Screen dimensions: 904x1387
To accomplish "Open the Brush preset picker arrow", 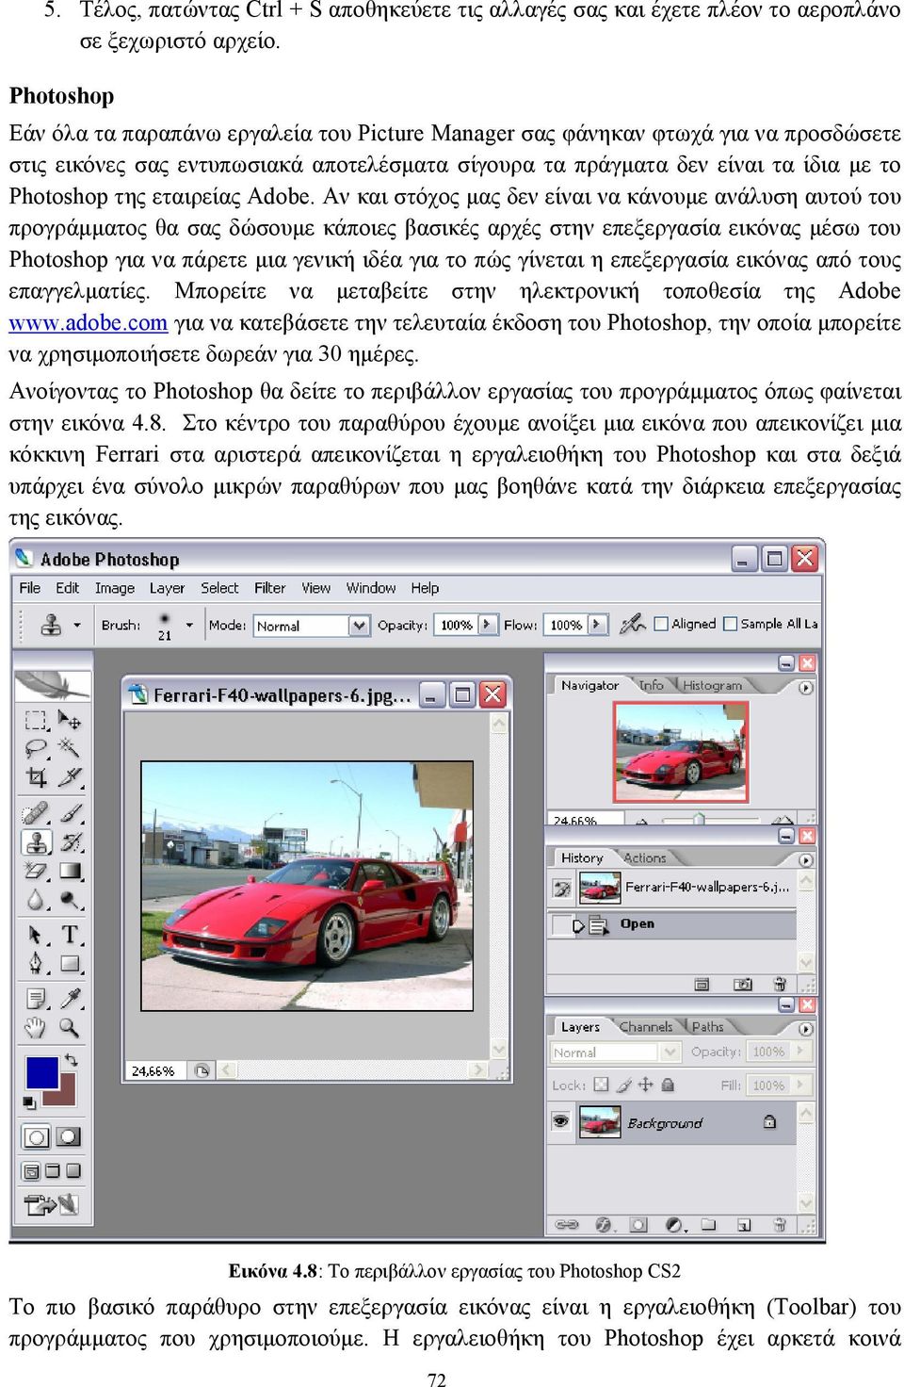I will (189, 625).
